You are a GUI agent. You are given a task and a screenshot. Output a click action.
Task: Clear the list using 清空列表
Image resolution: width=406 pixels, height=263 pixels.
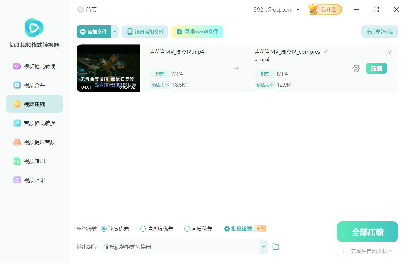tap(379, 31)
